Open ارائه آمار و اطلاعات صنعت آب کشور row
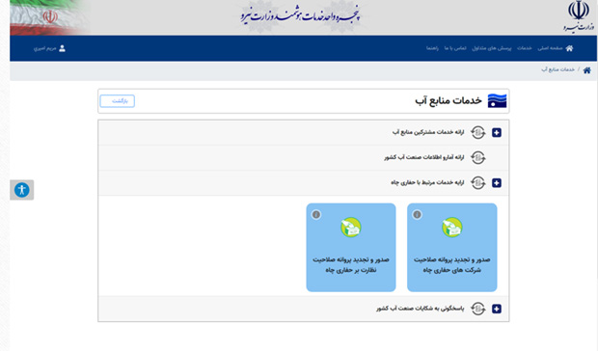This screenshot has height=351, width=598. 304,158
